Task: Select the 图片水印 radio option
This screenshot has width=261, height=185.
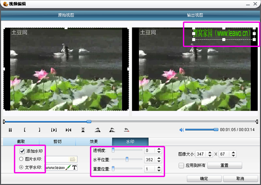Action: (x=21, y=159)
